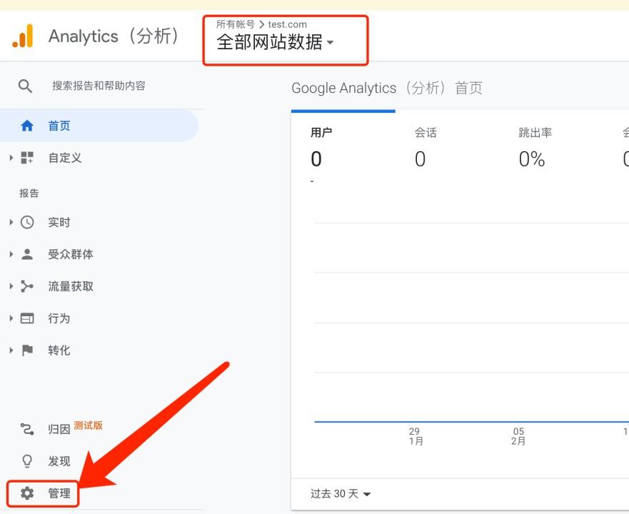Select the 流量获取 acquisition icon

pyautogui.click(x=27, y=286)
